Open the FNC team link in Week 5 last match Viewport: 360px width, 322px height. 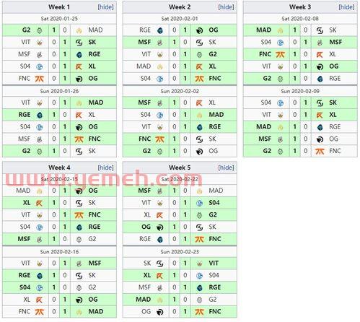(x=215, y=312)
